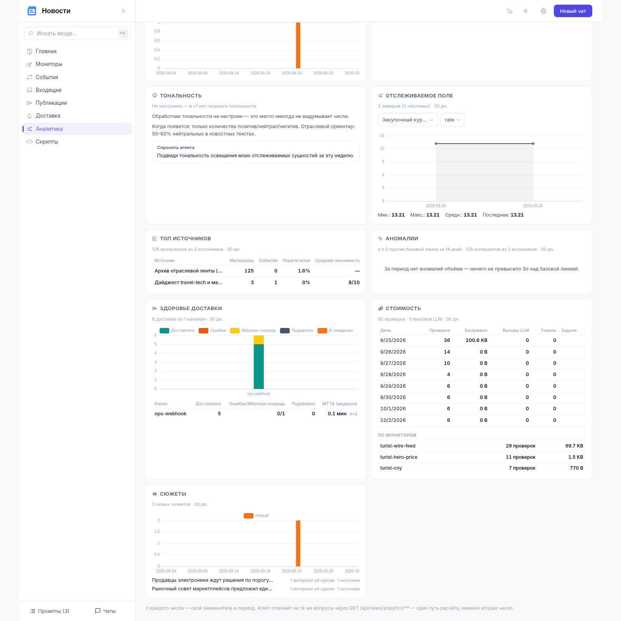Click the Тональность smiley icon
This screenshot has width=621, height=621.
tap(154, 95)
